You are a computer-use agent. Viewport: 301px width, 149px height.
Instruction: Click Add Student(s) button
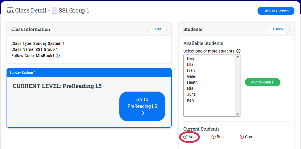point(262,82)
